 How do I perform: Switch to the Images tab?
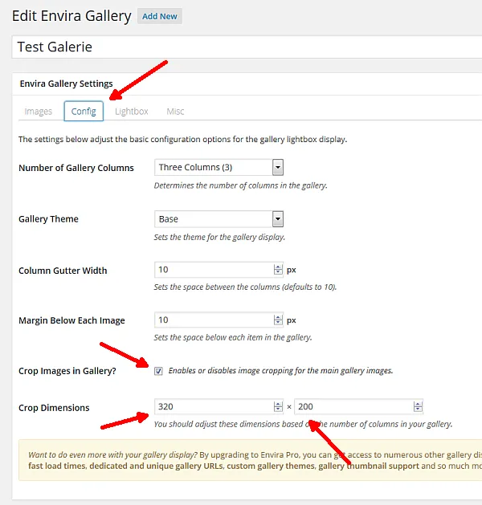coord(39,112)
